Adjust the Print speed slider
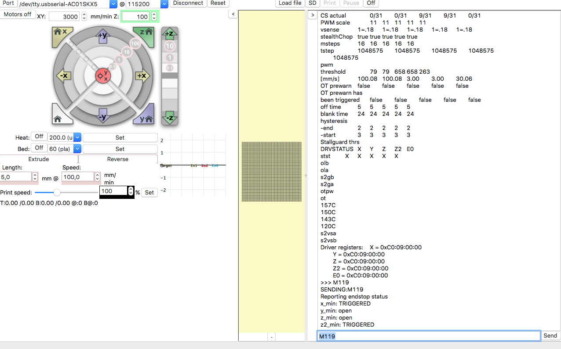 pos(57,192)
